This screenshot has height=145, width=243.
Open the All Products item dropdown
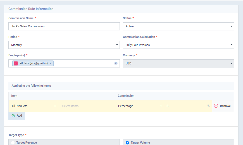[33, 106]
